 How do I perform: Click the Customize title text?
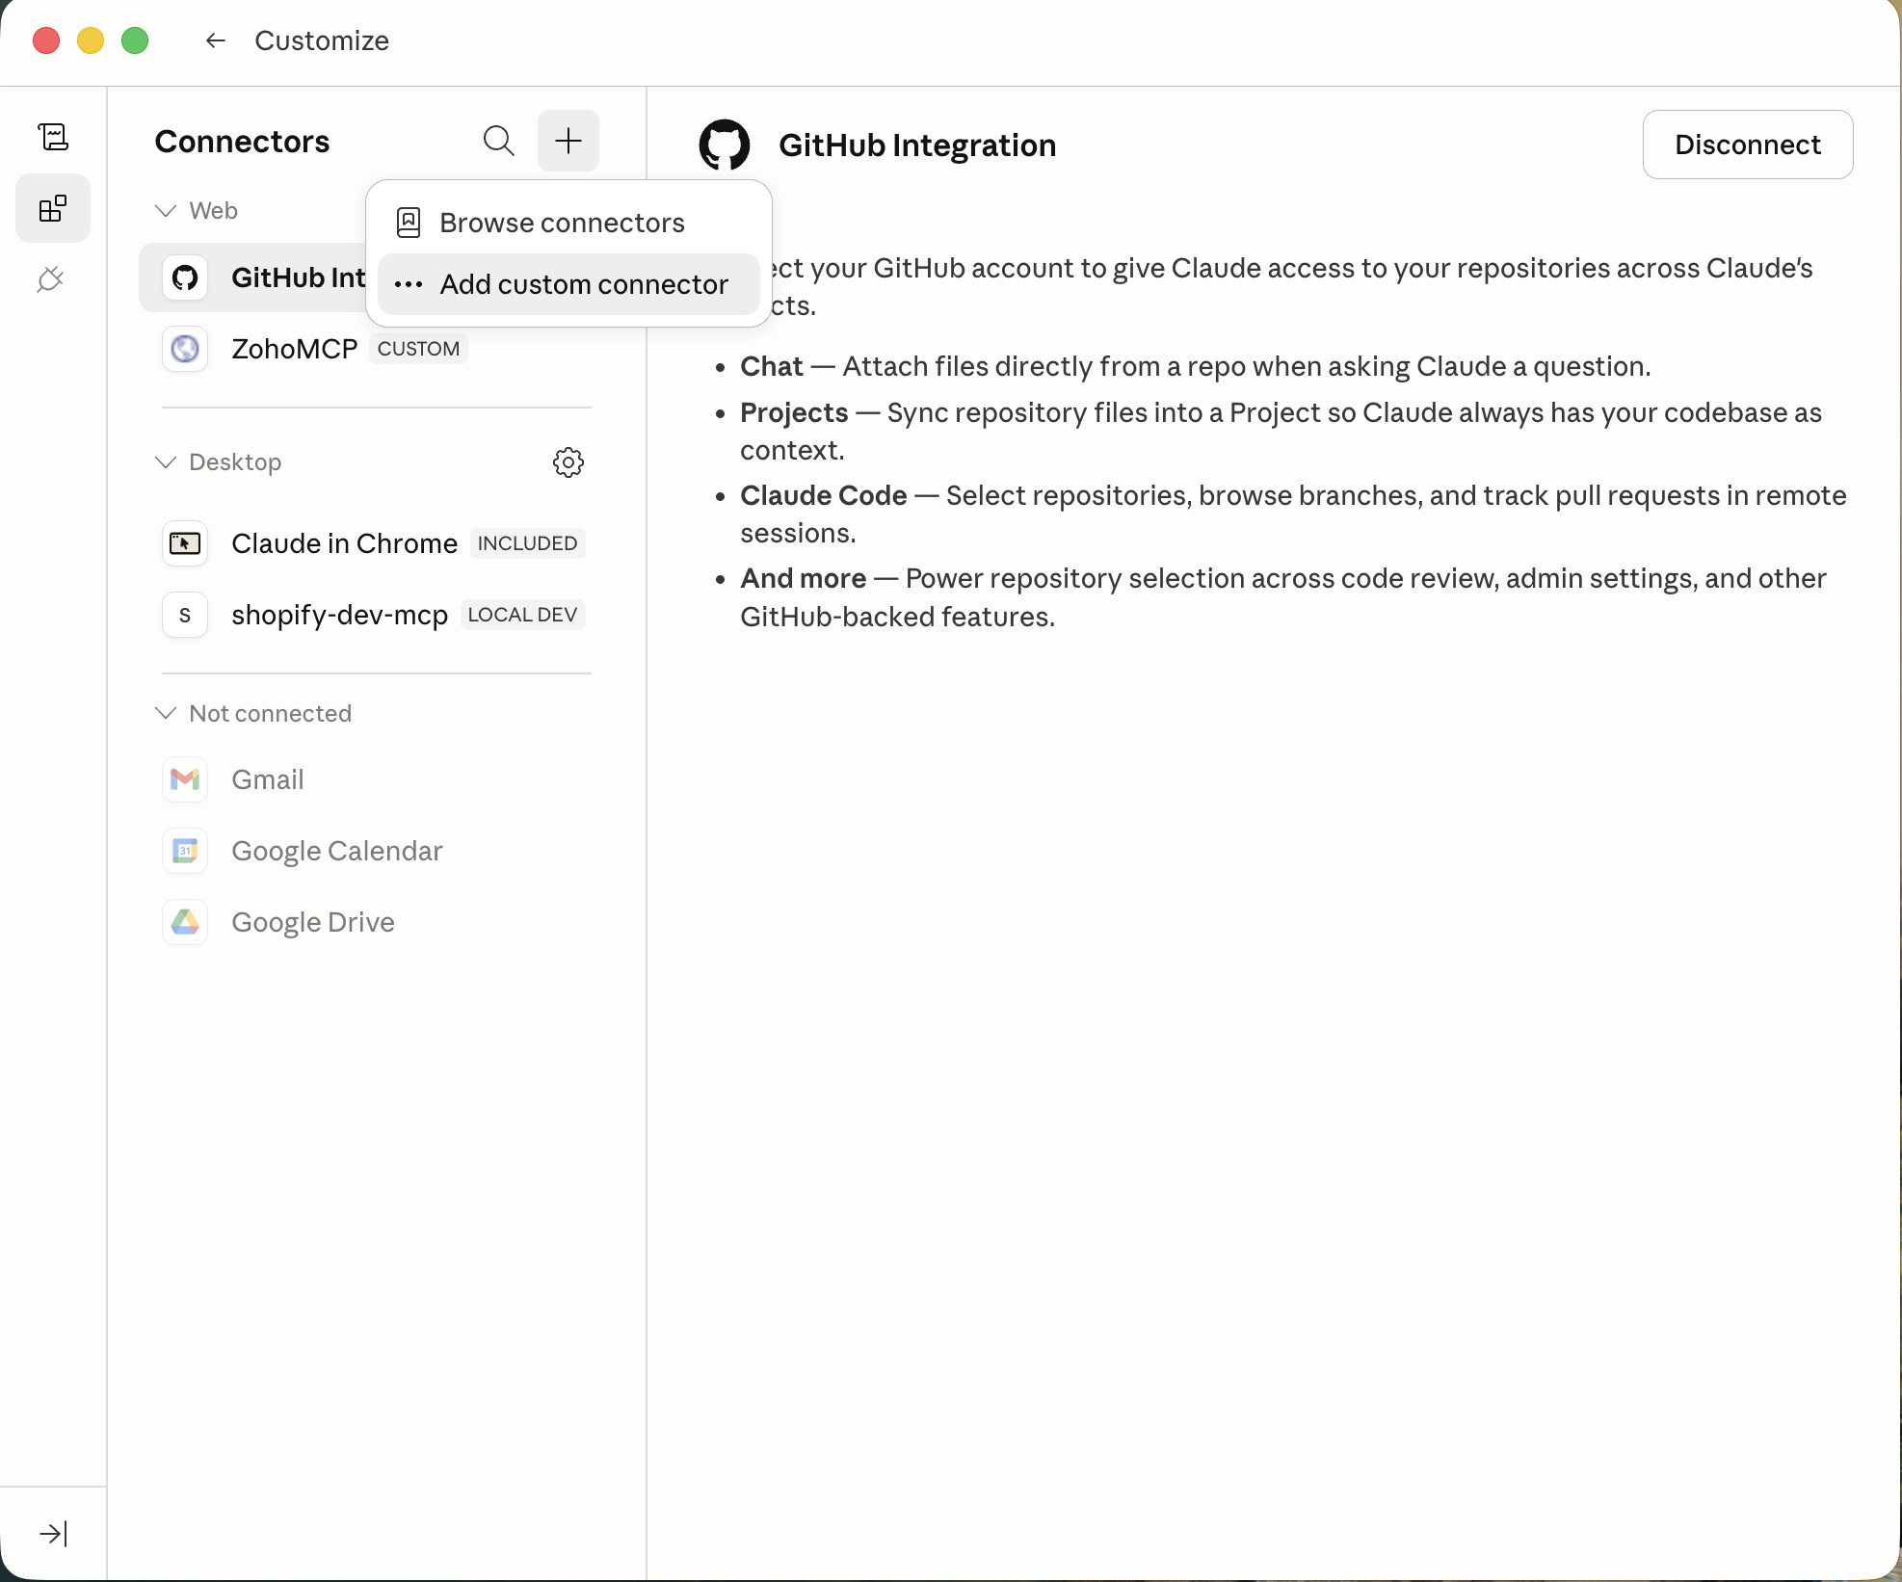coord(322,40)
